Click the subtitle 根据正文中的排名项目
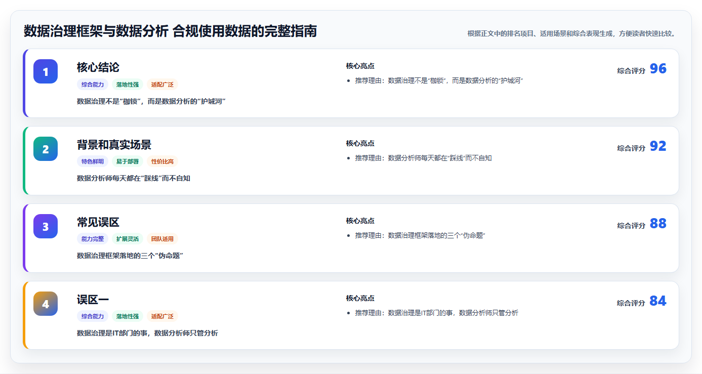This screenshot has width=702, height=374. 571,34
